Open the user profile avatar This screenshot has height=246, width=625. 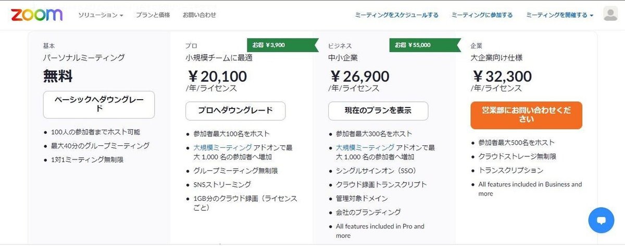click(610, 14)
